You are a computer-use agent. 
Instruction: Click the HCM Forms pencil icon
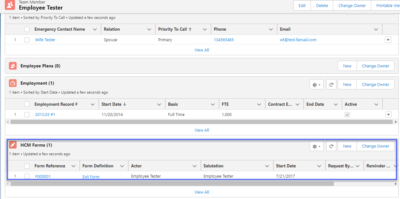coord(13,145)
